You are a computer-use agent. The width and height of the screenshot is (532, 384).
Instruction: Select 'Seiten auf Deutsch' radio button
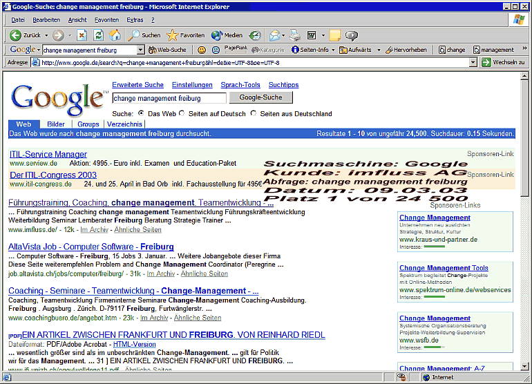182,113
